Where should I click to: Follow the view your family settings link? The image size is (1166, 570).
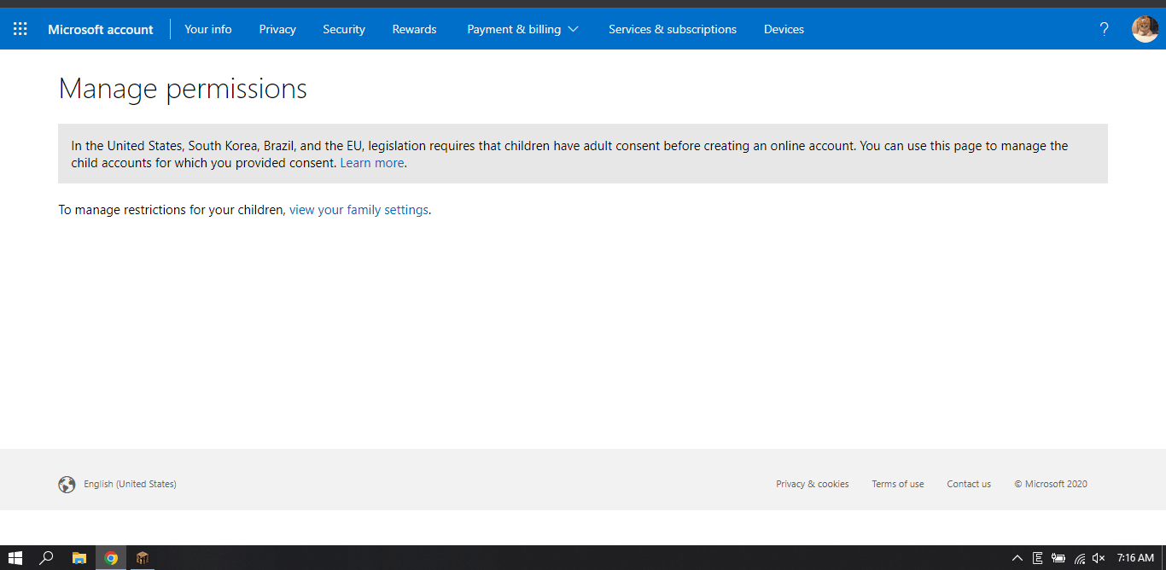coord(359,210)
